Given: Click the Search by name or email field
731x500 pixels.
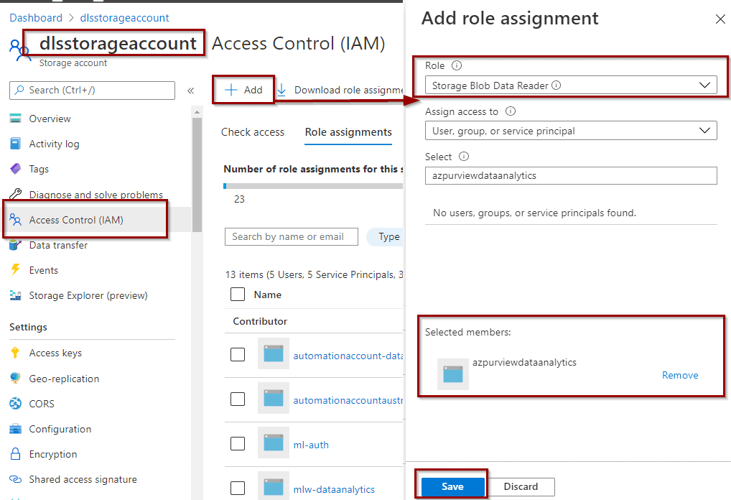Looking at the screenshot, I should (292, 236).
